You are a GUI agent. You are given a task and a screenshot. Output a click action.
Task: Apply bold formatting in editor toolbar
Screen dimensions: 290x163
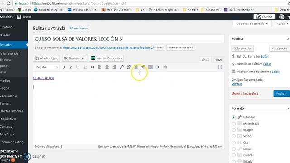[x=63, y=67]
